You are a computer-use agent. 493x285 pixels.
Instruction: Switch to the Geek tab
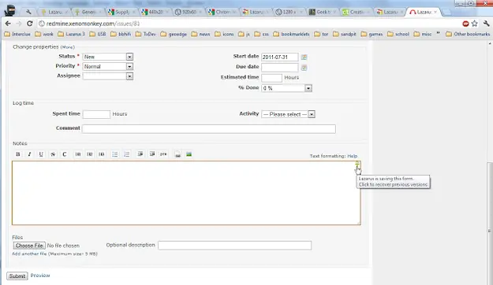[323, 12]
